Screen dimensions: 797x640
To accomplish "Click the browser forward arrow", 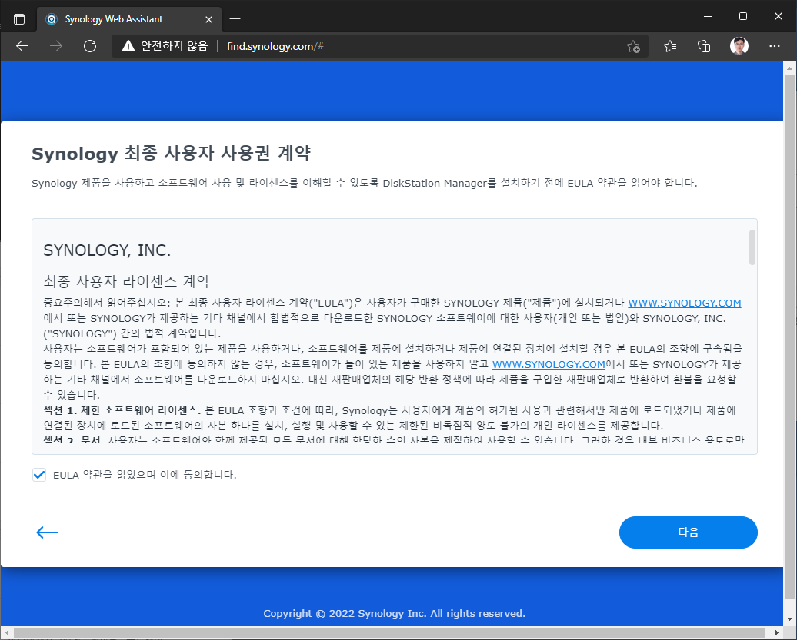I will (56, 46).
